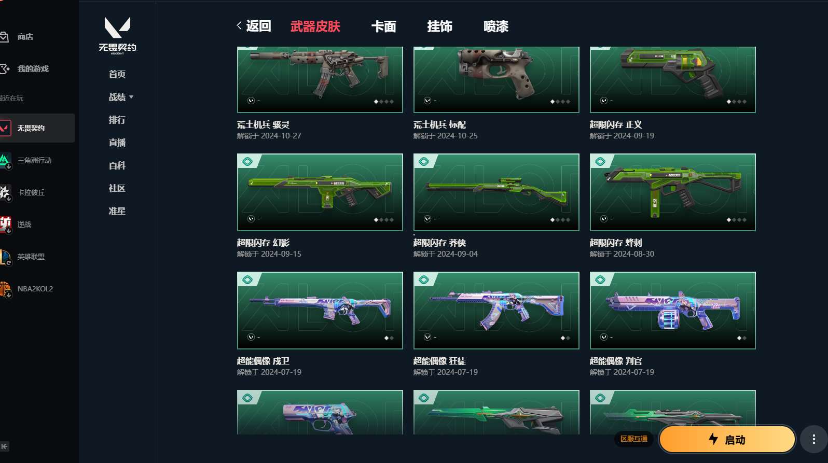Switch to the 卡面 tab

pyautogui.click(x=383, y=26)
